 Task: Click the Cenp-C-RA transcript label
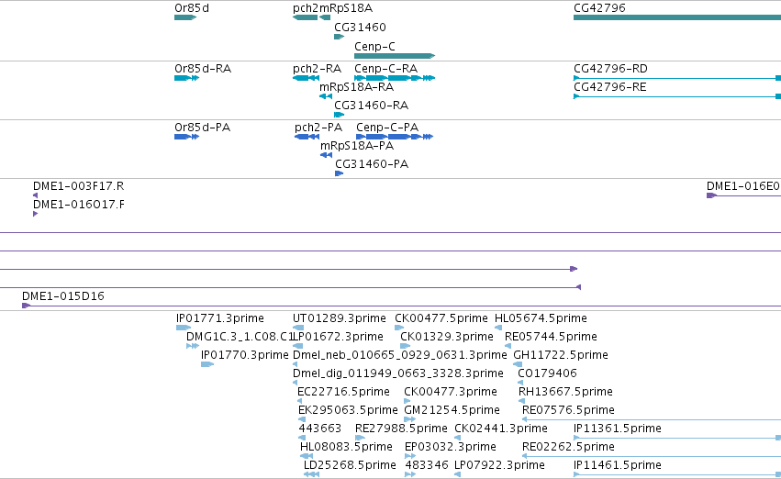pos(386,68)
